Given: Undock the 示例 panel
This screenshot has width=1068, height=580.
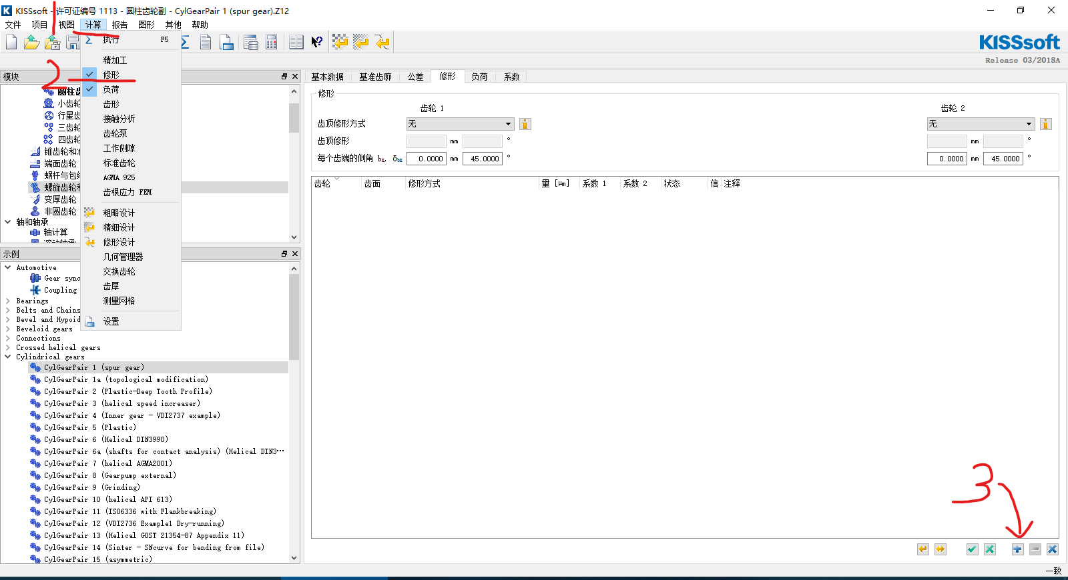Looking at the screenshot, I should tap(284, 254).
